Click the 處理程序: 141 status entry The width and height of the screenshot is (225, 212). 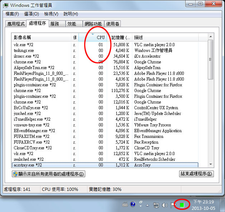17,189
